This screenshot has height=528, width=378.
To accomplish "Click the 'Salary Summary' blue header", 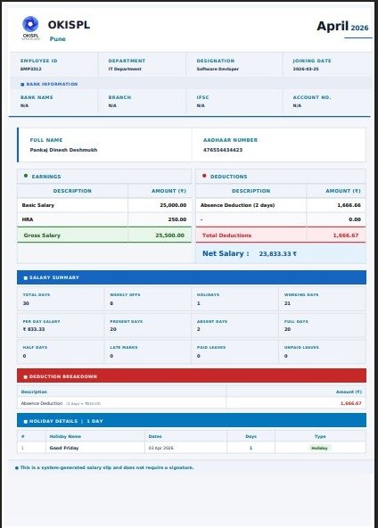I will click(x=192, y=277).
